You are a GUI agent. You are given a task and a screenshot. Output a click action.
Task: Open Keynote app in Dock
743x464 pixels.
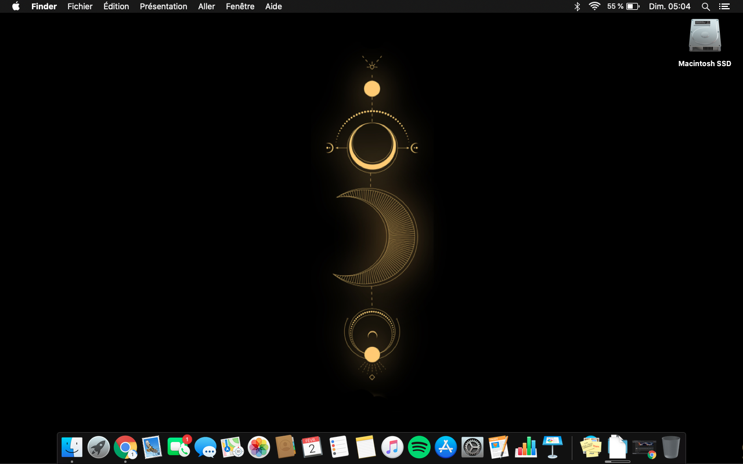553,447
